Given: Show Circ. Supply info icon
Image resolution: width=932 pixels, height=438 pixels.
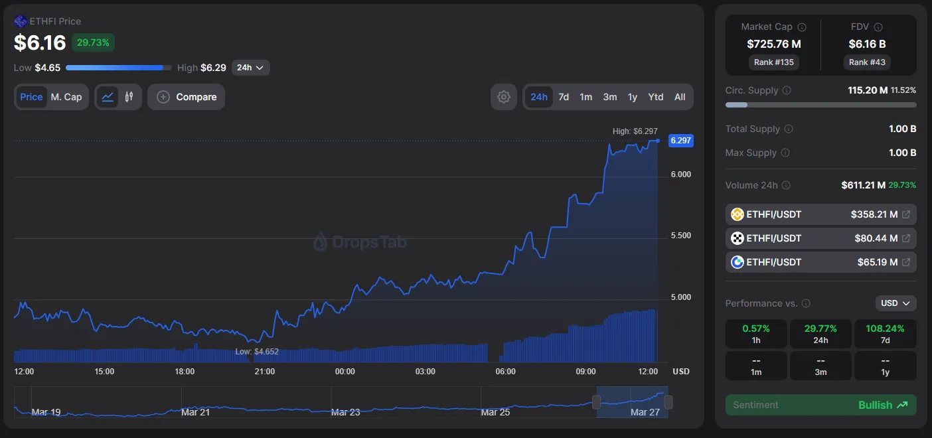Looking at the screenshot, I should tap(787, 90).
